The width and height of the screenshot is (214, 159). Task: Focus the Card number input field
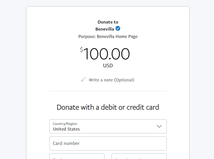[108, 143]
